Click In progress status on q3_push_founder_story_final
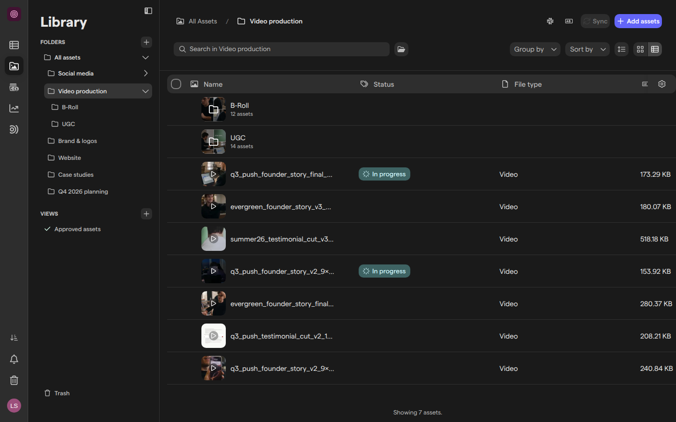The image size is (676, 422). [384, 174]
